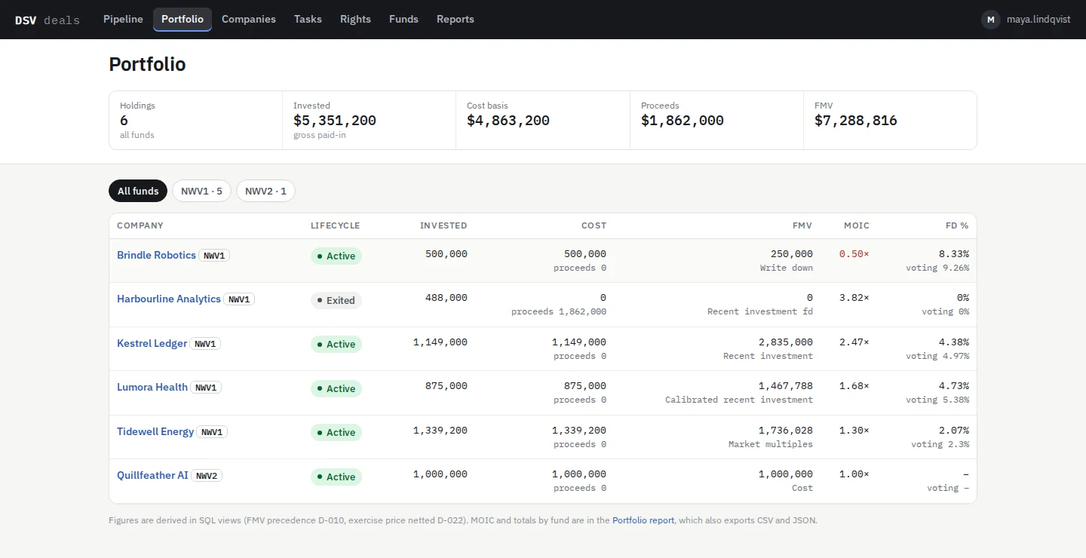Click the 1.68× MOIC for Lumora Health

point(854,386)
